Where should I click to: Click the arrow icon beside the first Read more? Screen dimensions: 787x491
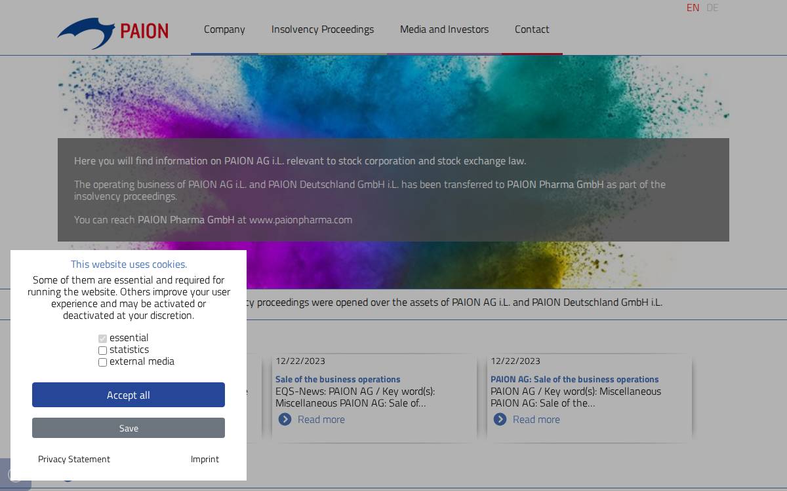285,419
